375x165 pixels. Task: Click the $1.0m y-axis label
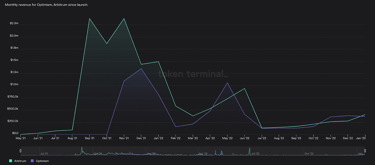(x=14, y=84)
